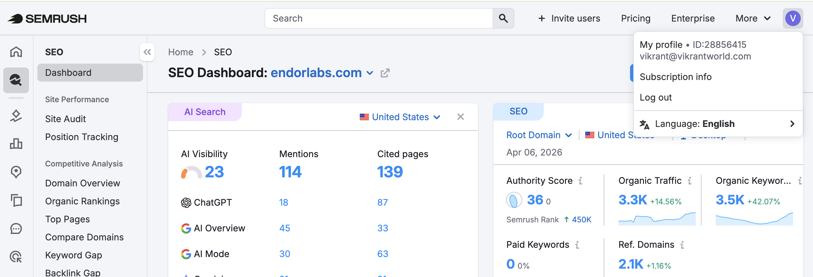Select the SEO toolkit icon in left rail
Screen dimensions: 813x277
(x=16, y=80)
